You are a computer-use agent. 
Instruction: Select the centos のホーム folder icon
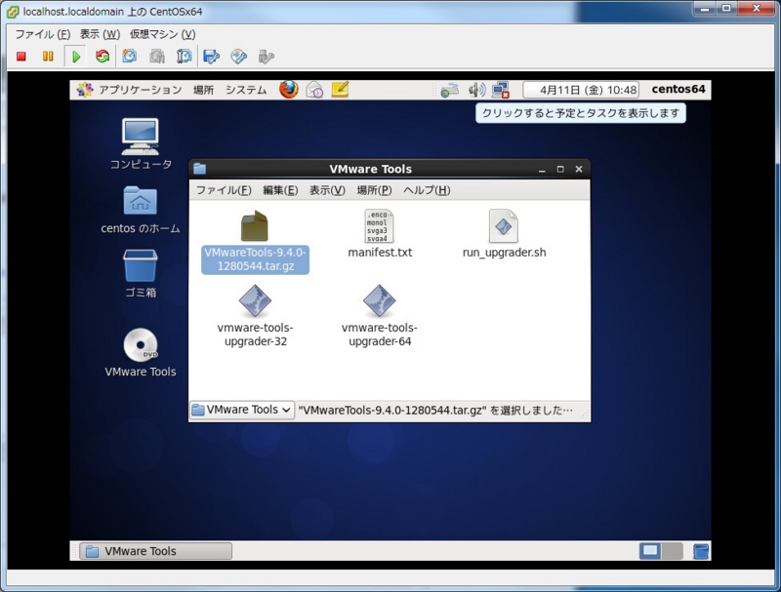140,210
